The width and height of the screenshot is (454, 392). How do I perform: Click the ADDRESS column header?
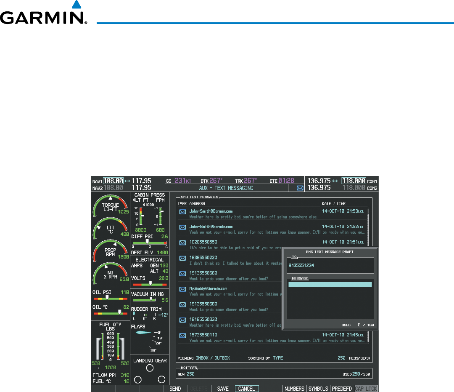coord(197,203)
